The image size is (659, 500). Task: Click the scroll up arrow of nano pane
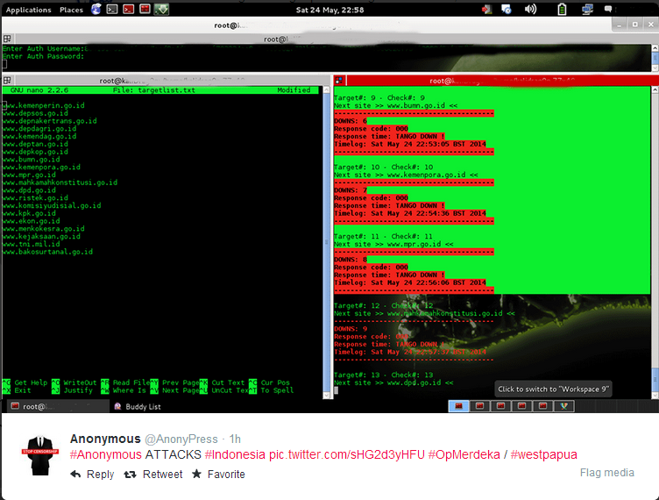[327, 90]
